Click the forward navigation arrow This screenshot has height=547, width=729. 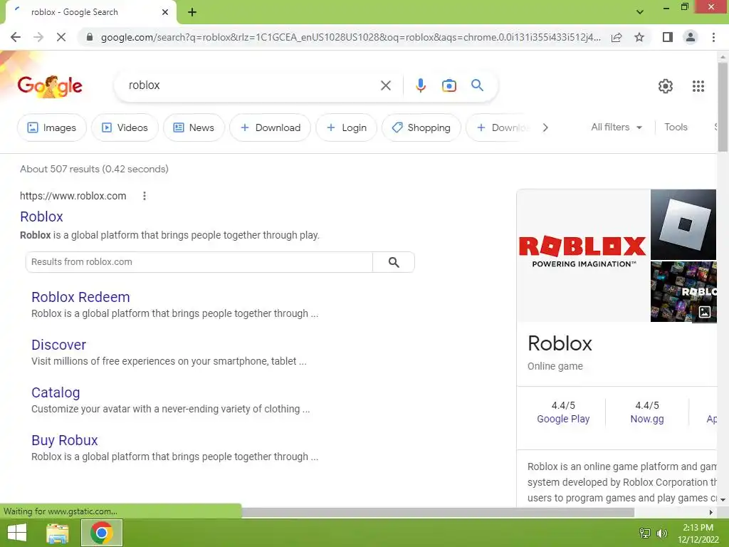click(x=38, y=37)
